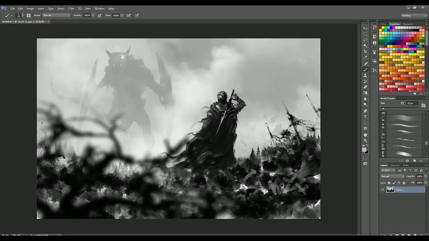Select the Layer 2 thumbnail
The width and height of the screenshot is (429, 241).
[390, 190]
